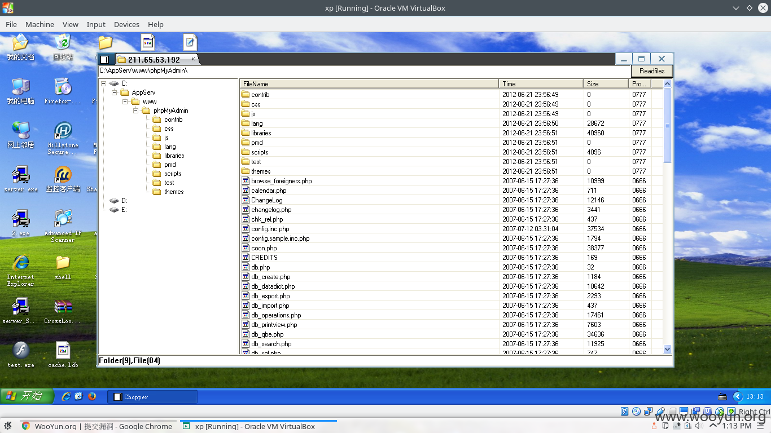Viewport: 771px width, 433px height.
Task: Open the VirtualBox window title dropdown arrow
Action: click(x=736, y=8)
